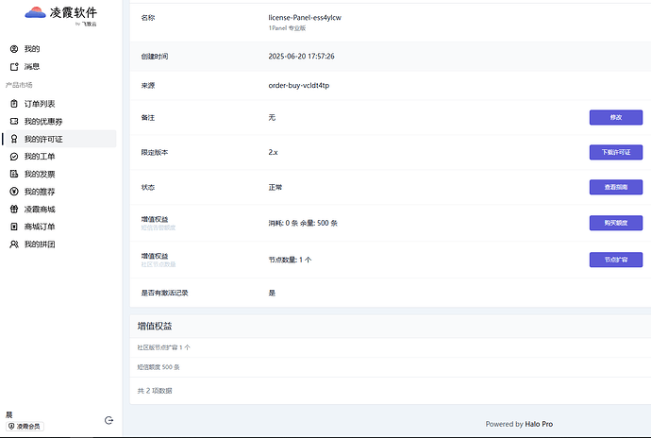The width and height of the screenshot is (651, 438).
Task: Open 我的发票 invoice icon
Action: (x=14, y=175)
